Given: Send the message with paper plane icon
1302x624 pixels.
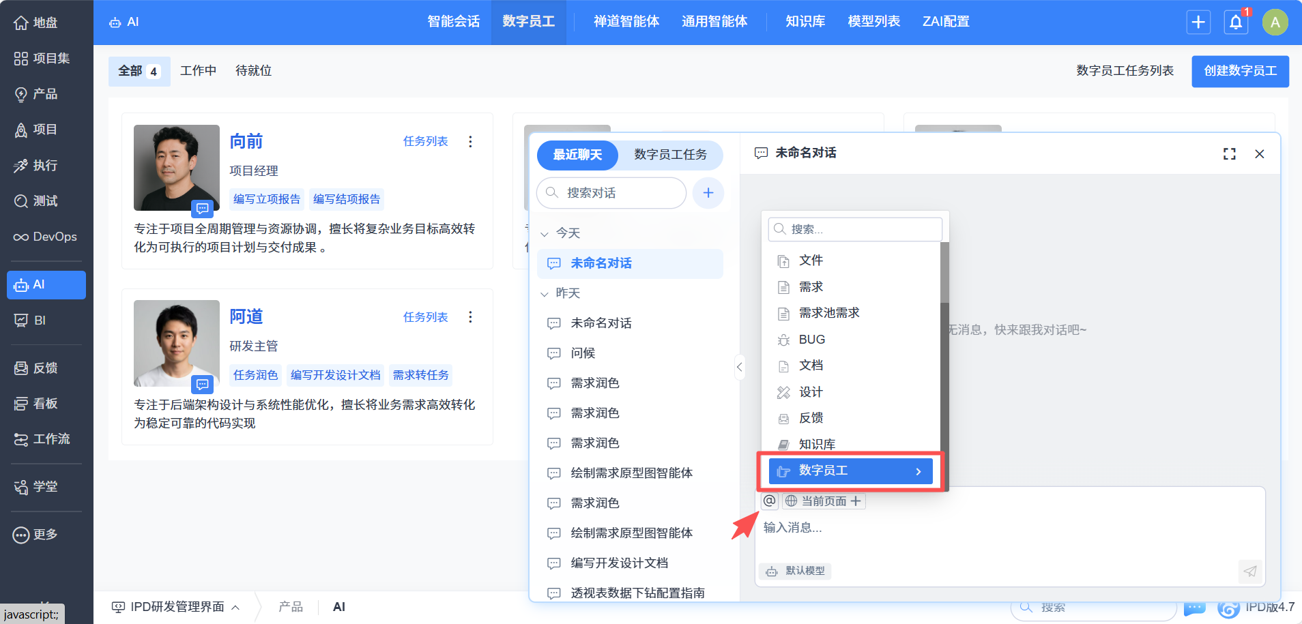Looking at the screenshot, I should coord(1249,571).
